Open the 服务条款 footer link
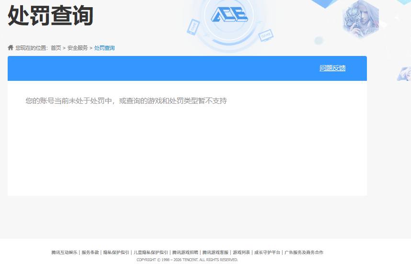The width and height of the screenshot is (411, 264). tap(90, 252)
